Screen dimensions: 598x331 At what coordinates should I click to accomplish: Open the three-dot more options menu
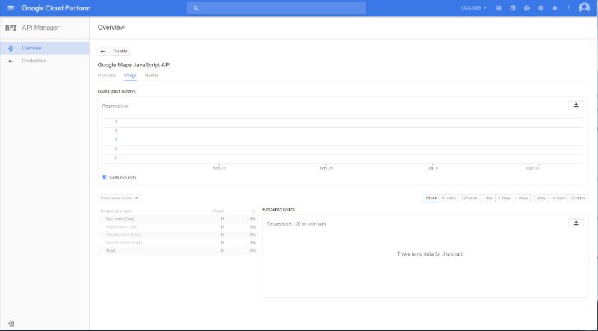(569, 8)
